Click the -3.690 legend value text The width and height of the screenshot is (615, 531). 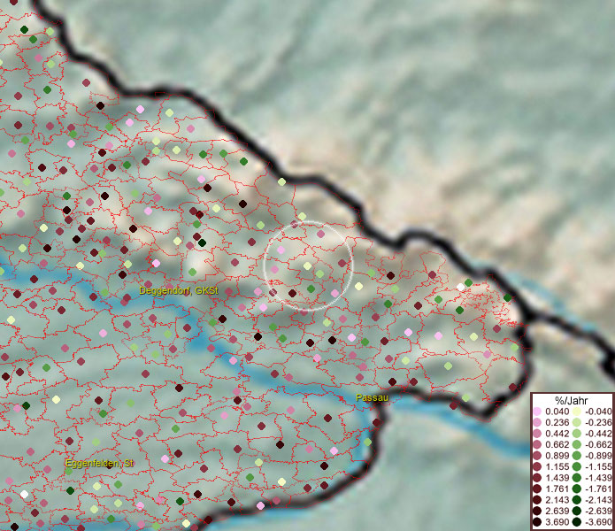coord(598,522)
